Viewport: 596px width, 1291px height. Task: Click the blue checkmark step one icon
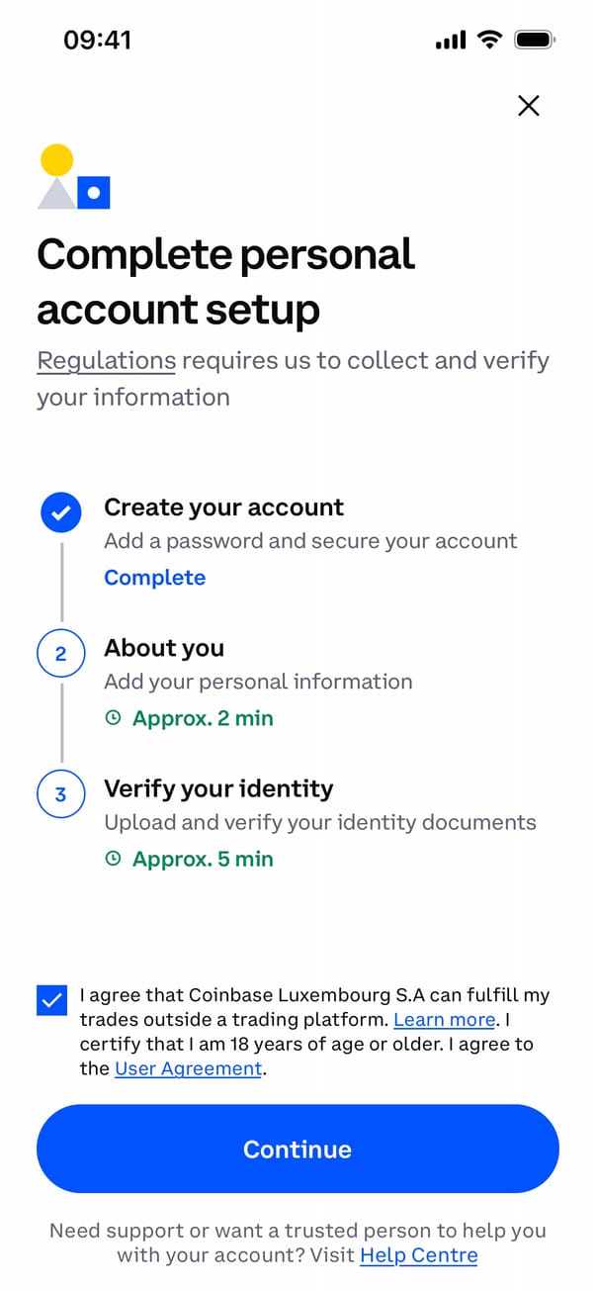click(60, 512)
